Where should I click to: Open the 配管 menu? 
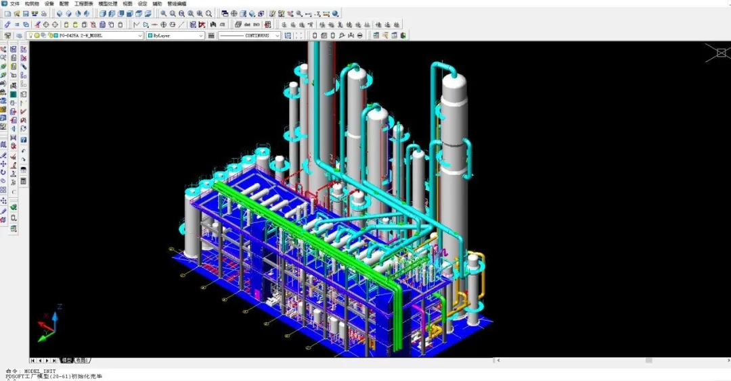click(64, 3)
